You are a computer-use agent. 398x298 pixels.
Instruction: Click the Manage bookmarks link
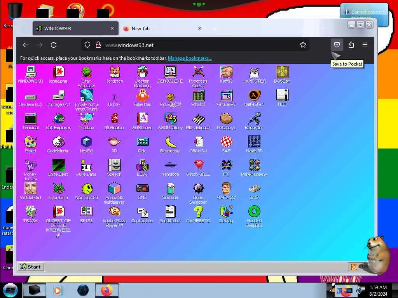click(x=190, y=58)
